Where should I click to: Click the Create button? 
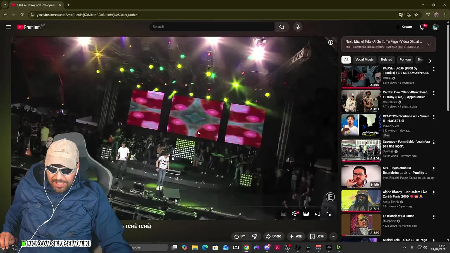click(404, 27)
